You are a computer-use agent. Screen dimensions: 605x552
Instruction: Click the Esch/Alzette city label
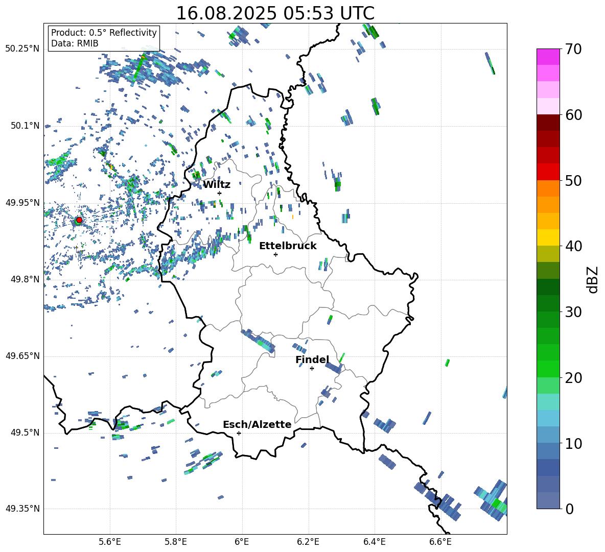tap(257, 424)
